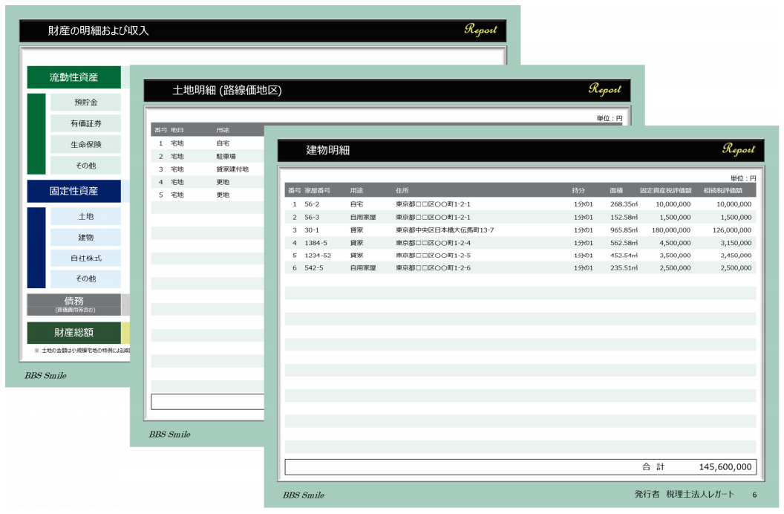Screen dimensions: 784x514
Task: Select the 生命保険 category box
Action: [x=85, y=144]
